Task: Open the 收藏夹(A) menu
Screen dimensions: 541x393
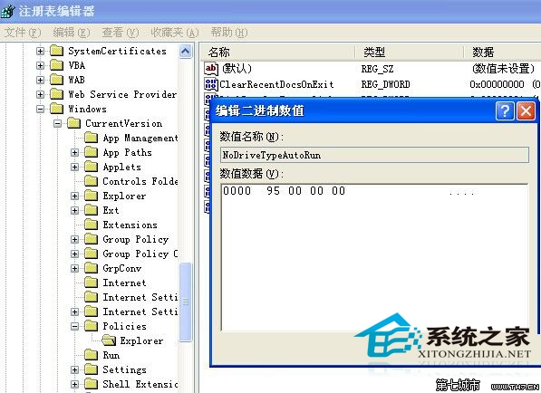Action: point(175,33)
